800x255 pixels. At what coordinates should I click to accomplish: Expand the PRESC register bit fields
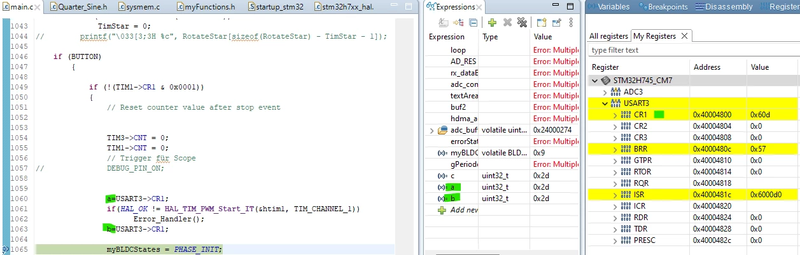(615, 240)
